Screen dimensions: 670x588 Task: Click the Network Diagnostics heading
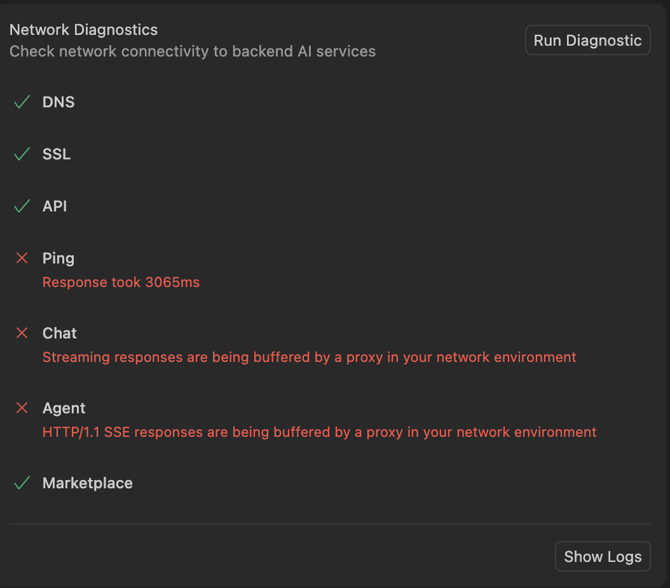tap(84, 30)
